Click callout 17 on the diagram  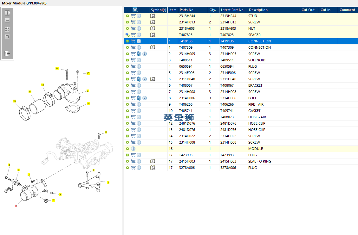(x=53, y=201)
